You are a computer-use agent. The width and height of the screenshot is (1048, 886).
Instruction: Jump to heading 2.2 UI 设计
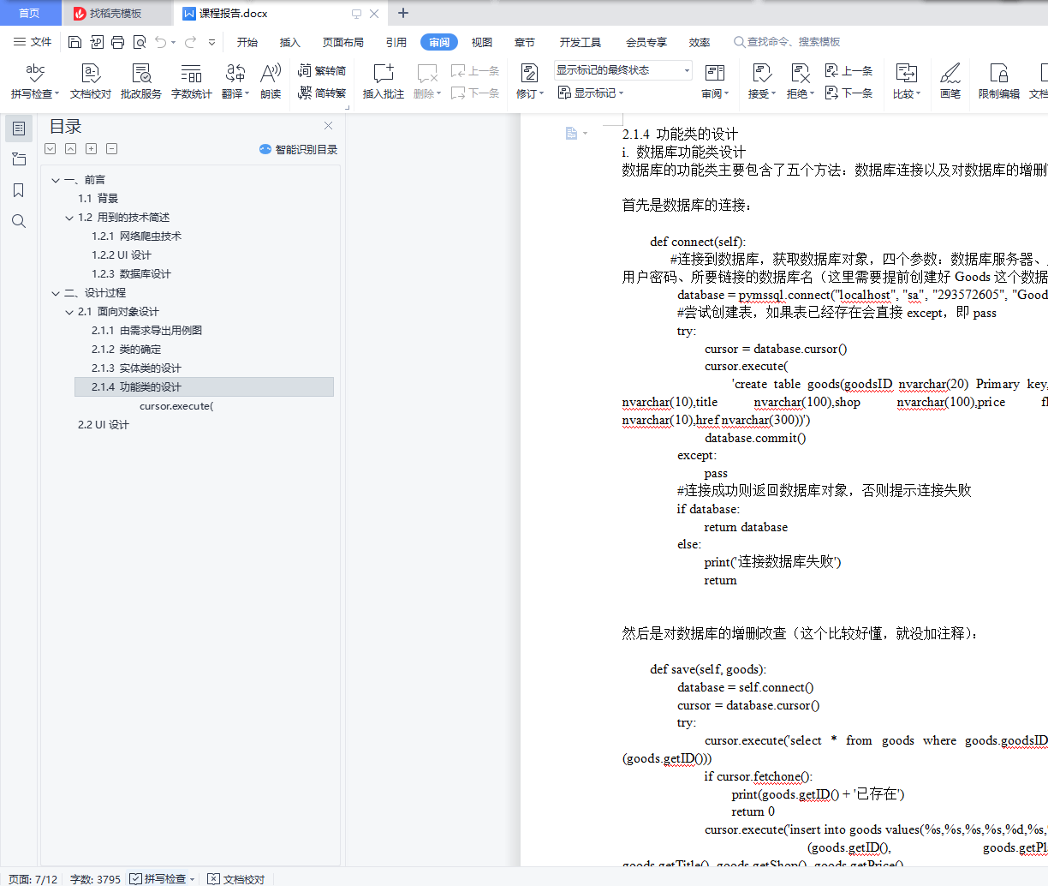[104, 425]
